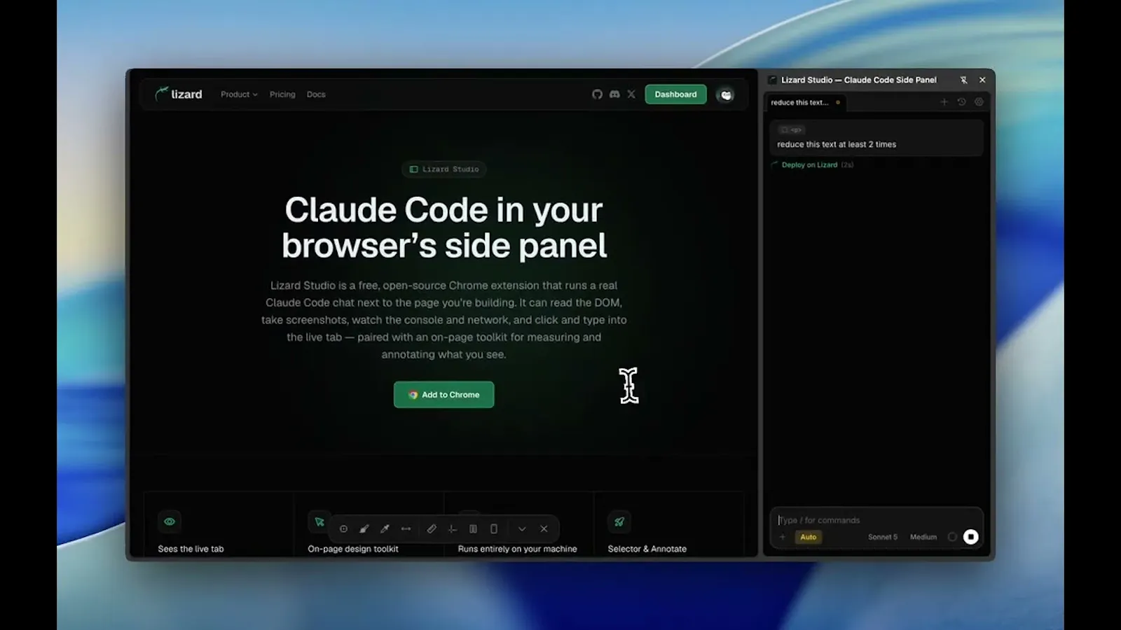Toggle the Auto permission mode
1121x630 pixels.
point(809,537)
